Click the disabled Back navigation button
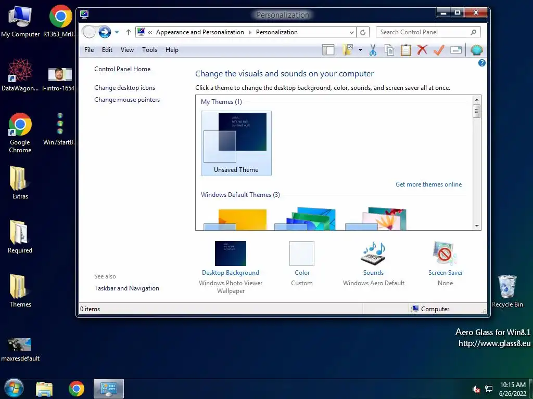 (x=89, y=32)
